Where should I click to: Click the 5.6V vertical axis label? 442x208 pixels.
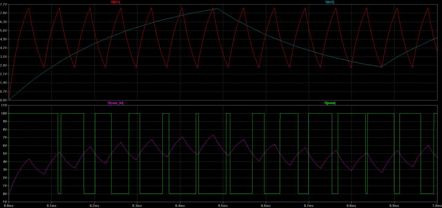pos(4,30)
